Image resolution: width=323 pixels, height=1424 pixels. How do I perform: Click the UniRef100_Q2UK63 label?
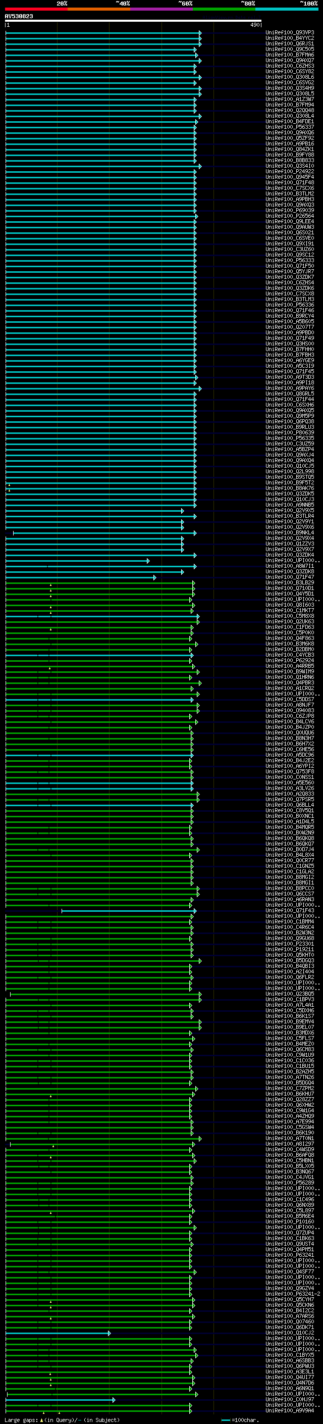coord(290,621)
